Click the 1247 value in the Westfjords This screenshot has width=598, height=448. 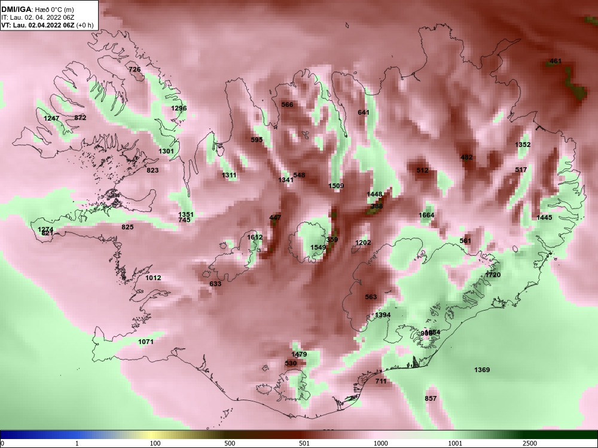51,118
